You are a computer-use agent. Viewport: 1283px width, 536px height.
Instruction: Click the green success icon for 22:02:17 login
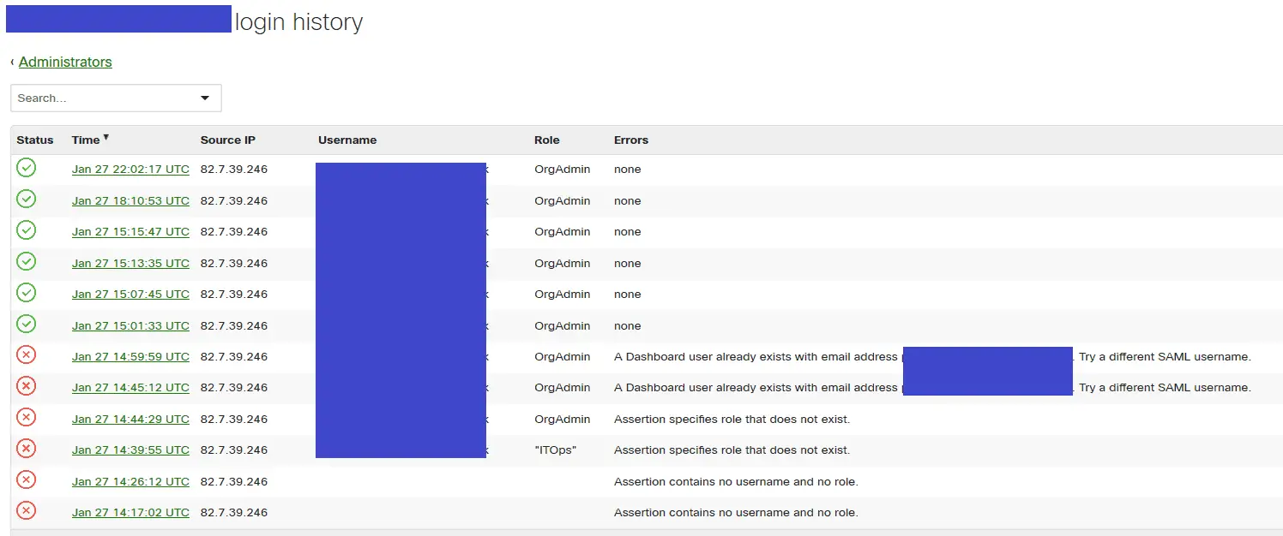(27, 168)
